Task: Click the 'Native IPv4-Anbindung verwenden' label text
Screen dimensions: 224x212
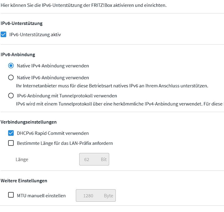Action: [53, 66]
